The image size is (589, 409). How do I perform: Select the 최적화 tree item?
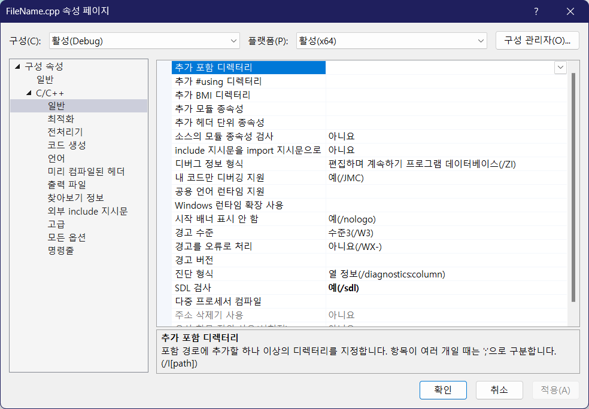tap(61, 119)
